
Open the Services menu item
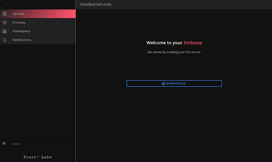pos(38,14)
